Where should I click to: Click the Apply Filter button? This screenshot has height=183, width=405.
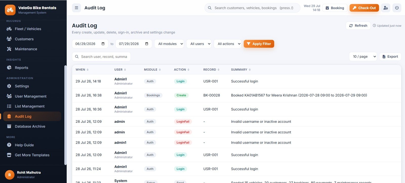259,44
